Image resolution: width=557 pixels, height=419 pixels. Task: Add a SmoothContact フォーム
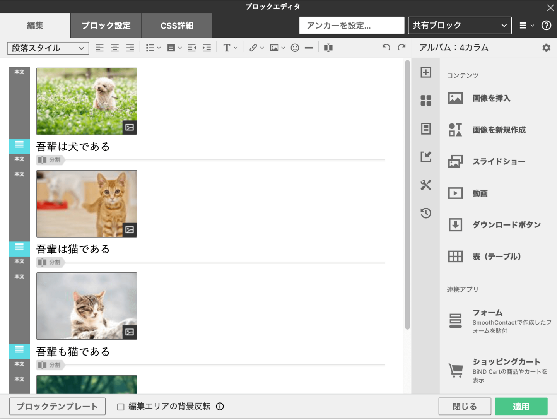(x=500, y=321)
